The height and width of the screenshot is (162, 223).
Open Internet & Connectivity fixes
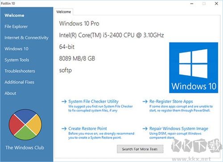pos(26,38)
